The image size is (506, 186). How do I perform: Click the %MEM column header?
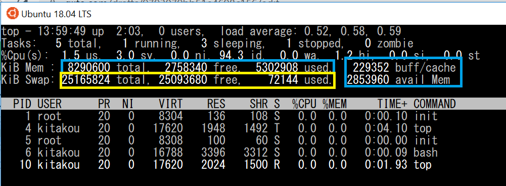click(x=335, y=104)
